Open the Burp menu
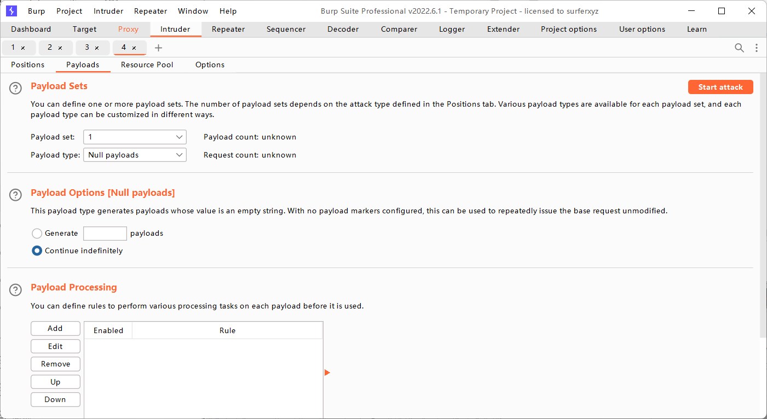 (x=37, y=11)
